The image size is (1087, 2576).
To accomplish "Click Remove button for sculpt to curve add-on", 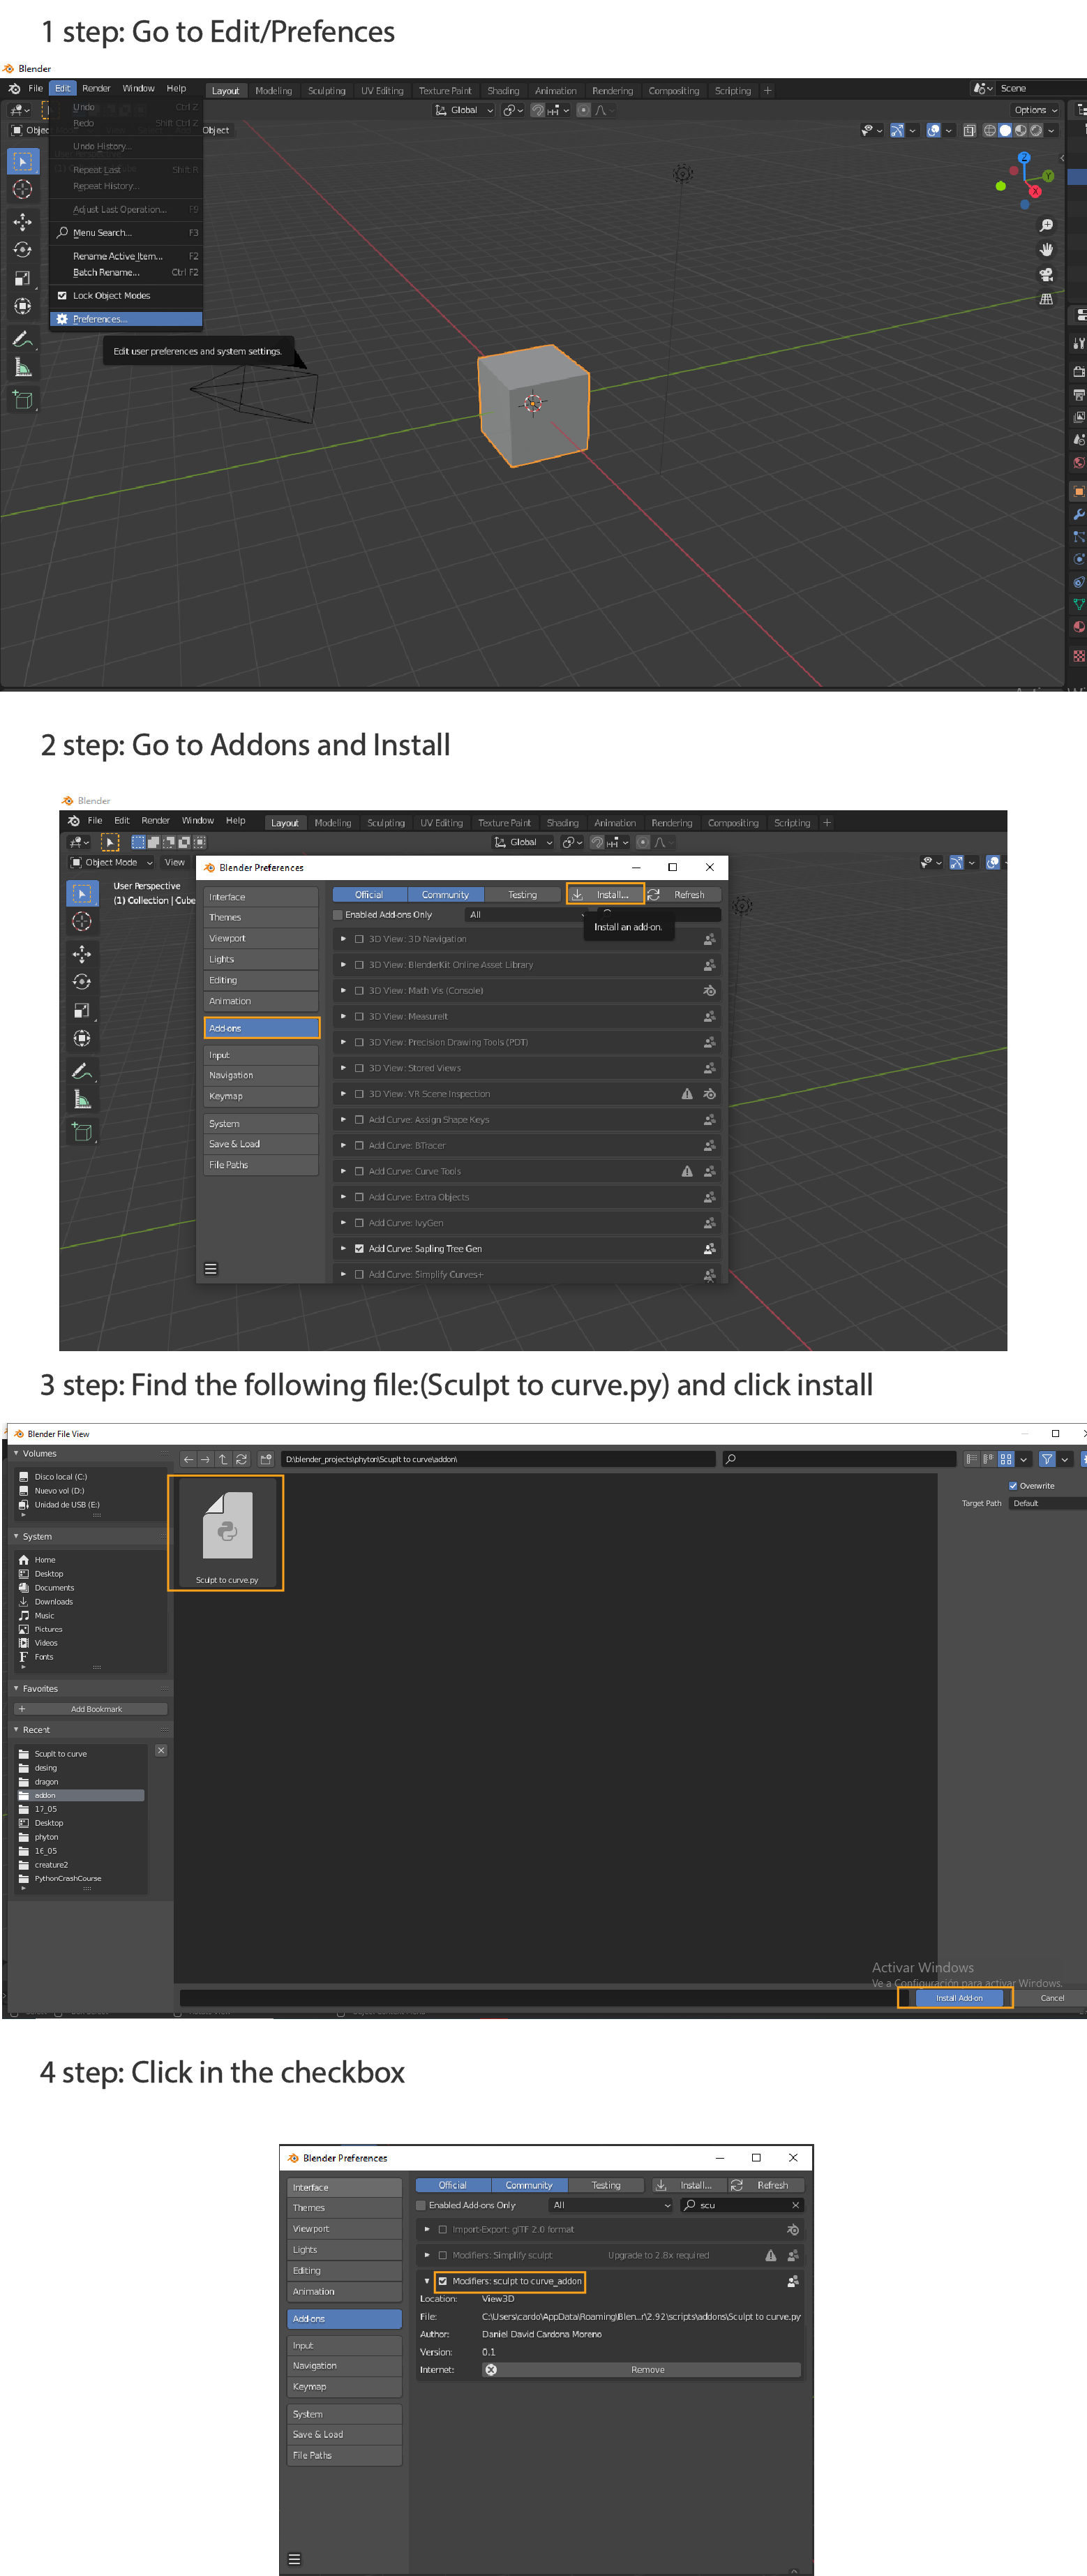I will (x=641, y=2370).
